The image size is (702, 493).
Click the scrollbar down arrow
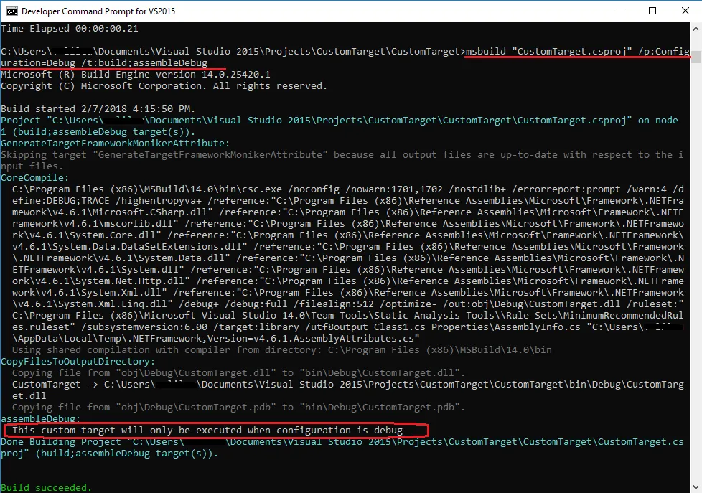tap(696, 487)
